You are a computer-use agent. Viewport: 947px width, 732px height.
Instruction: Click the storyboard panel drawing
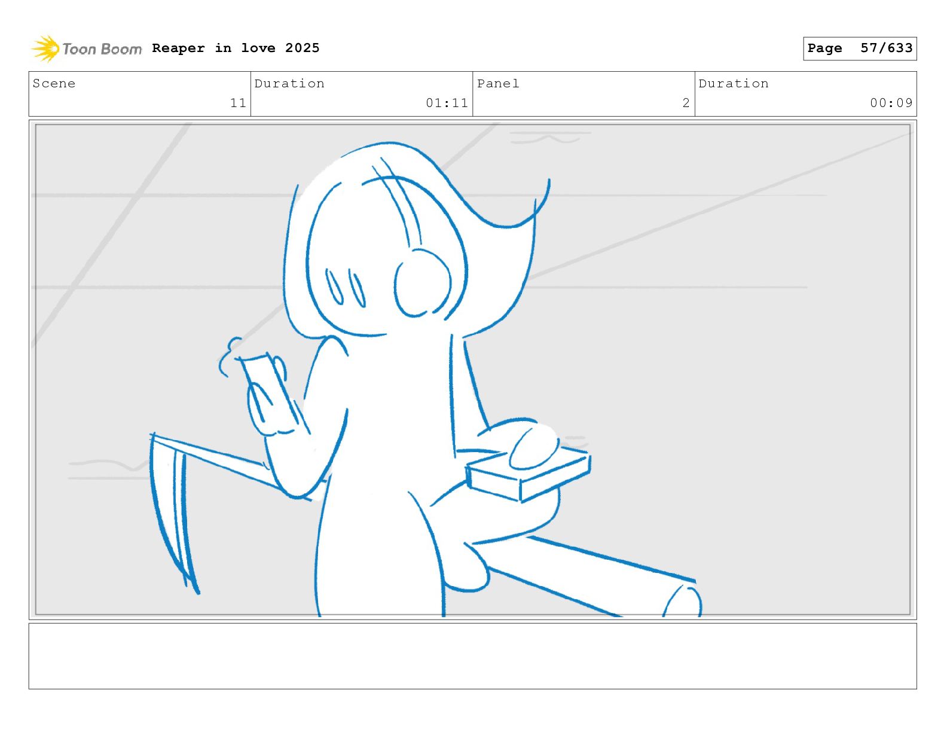(x=472, y=370)
